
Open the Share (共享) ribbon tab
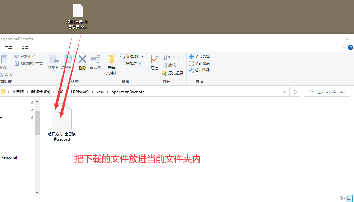(8, 48)
